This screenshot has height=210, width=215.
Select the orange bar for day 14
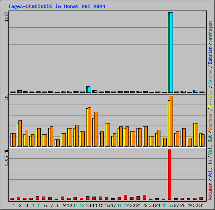click(96, 129)
